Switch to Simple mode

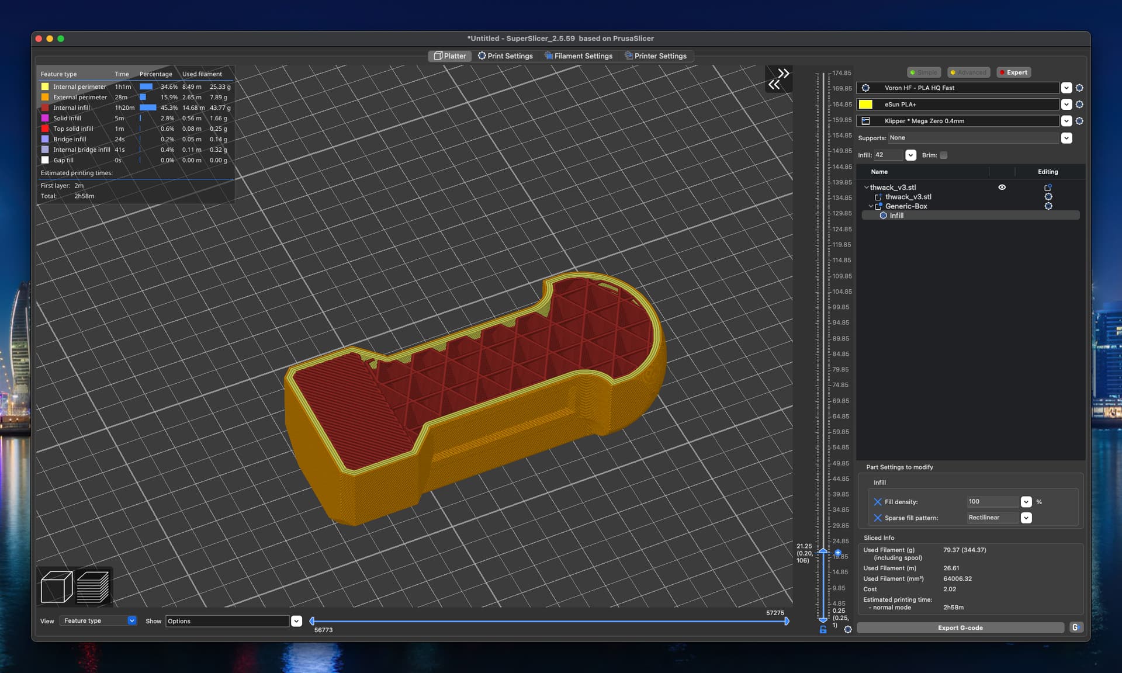pyautogui.click(x=923, y=72)
